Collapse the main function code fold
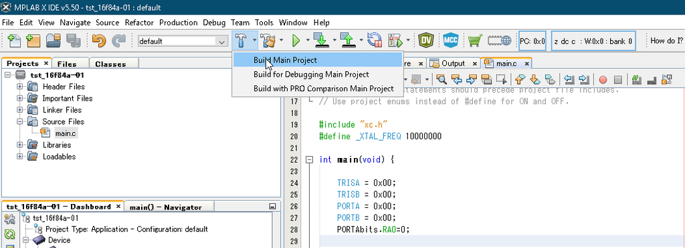This screenshot has width=685, height=248. coord(309,160)
